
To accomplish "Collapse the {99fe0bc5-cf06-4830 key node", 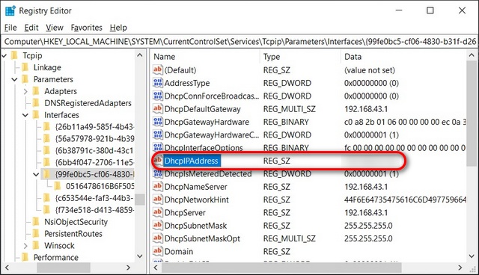I will pyautogui.click(x=37, y=175).
